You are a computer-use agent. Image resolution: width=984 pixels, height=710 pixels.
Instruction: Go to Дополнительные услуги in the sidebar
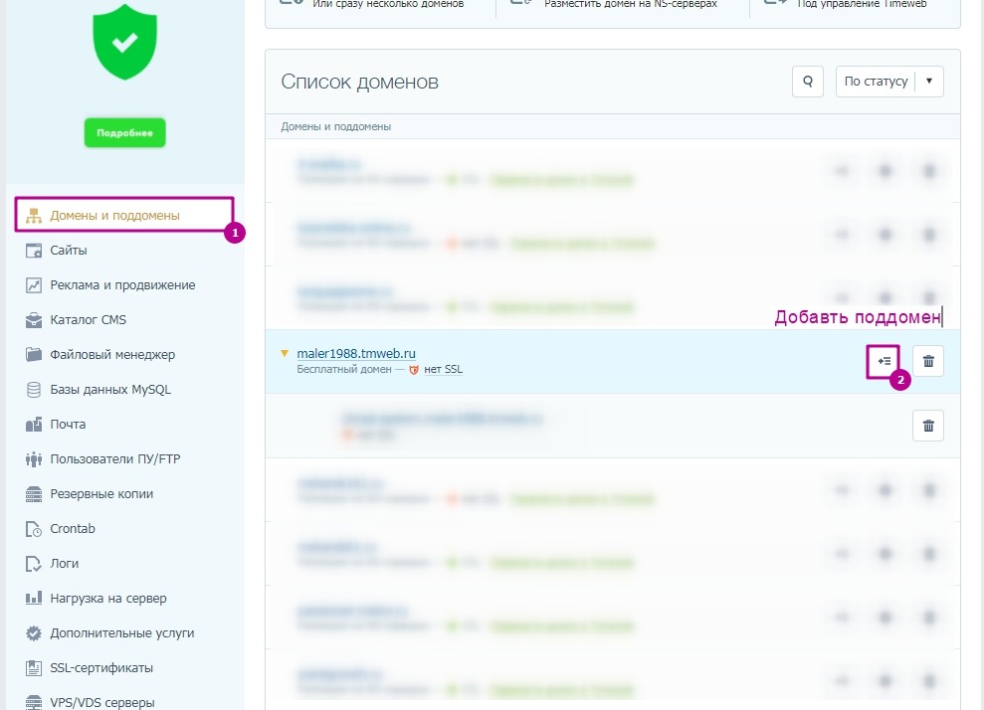[121, 633]
